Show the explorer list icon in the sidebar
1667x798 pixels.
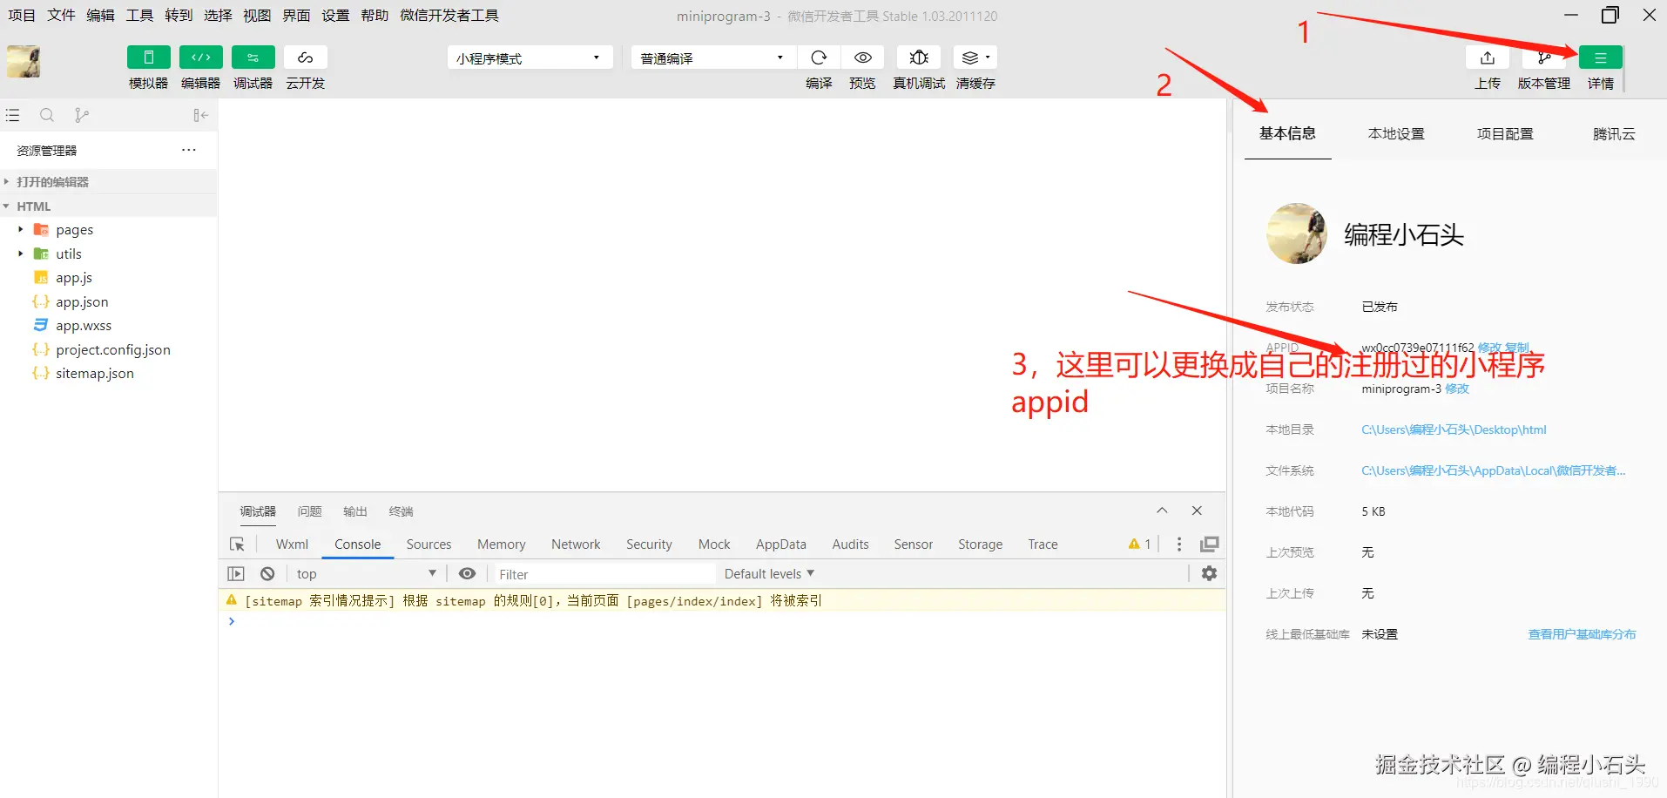pos(12,115)
